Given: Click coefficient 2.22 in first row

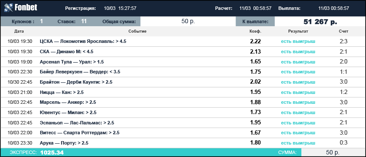Looking at the screenshot, I should point(255,42).
